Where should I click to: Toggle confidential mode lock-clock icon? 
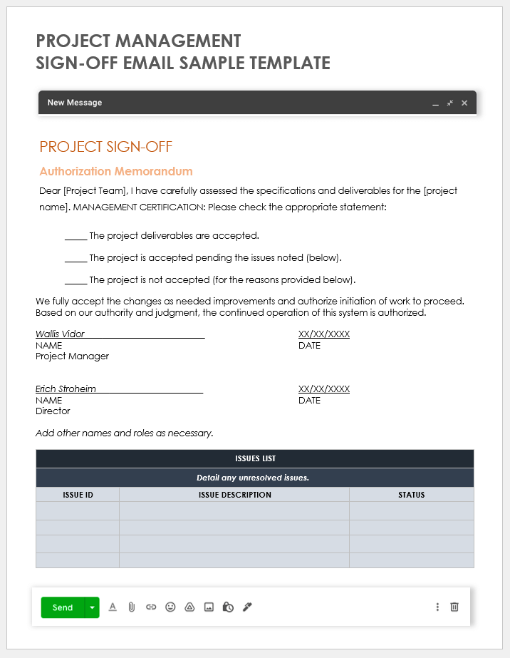[x=228, y=607]
